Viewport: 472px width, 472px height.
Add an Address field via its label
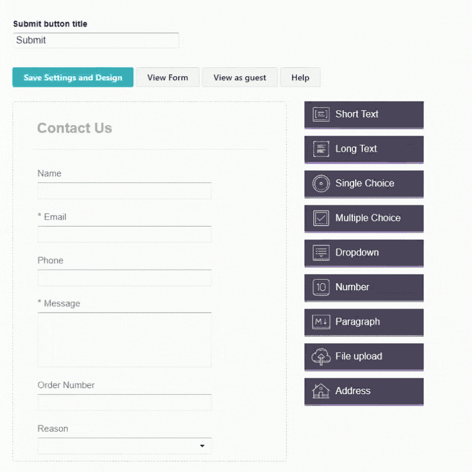click(353, 391)
